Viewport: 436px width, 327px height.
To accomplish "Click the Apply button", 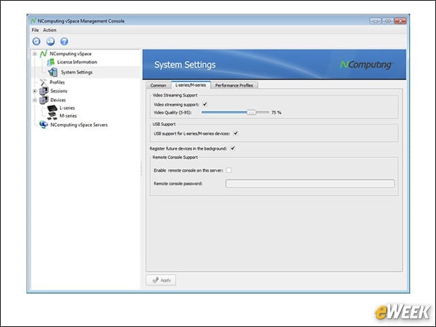I will (x=161, y=280).
